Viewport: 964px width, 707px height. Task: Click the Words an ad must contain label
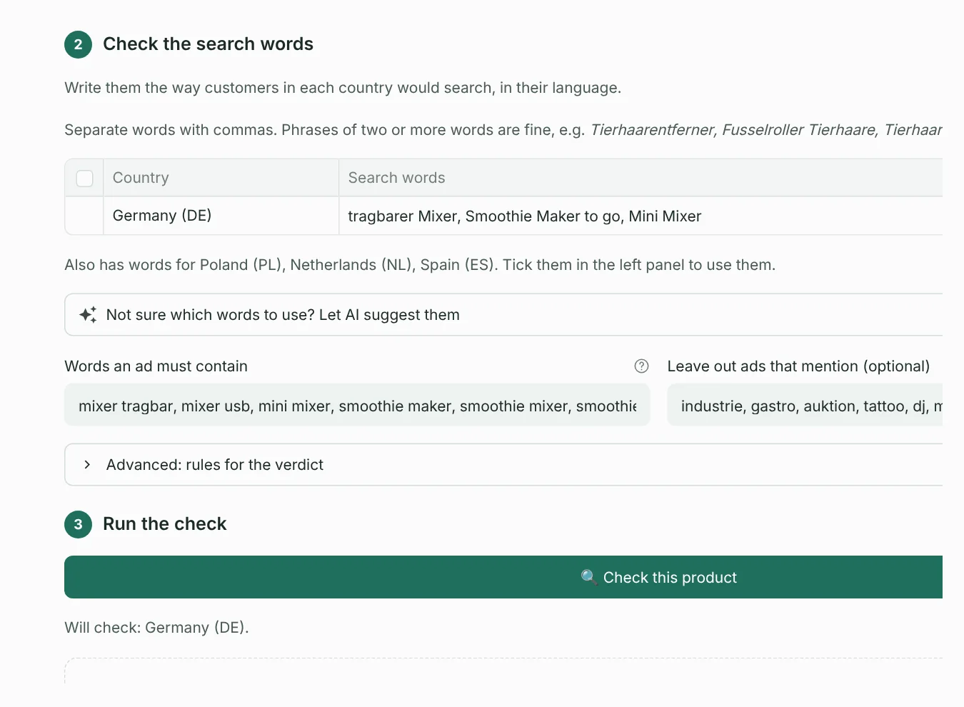click(x=156, y=366)
